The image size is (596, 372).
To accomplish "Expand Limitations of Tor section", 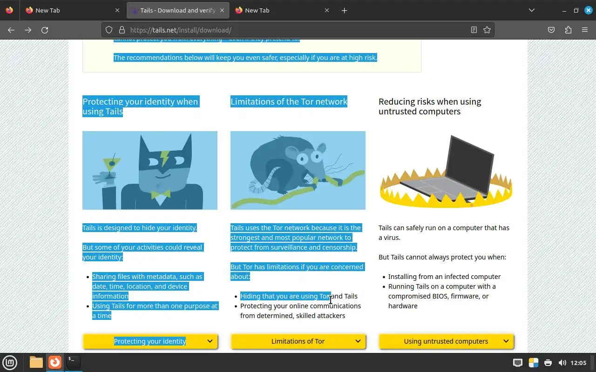I will [298, 341].
